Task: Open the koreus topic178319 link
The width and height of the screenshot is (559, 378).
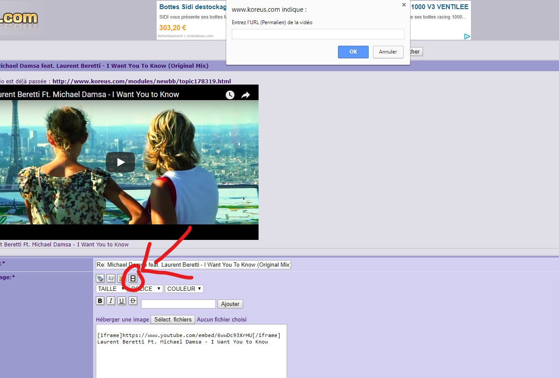Action: click(x=142, y=81)
